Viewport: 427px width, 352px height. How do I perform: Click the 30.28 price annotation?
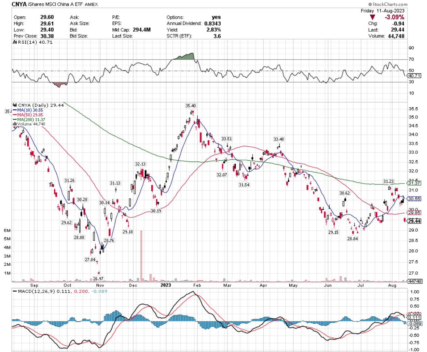[82, 199]
